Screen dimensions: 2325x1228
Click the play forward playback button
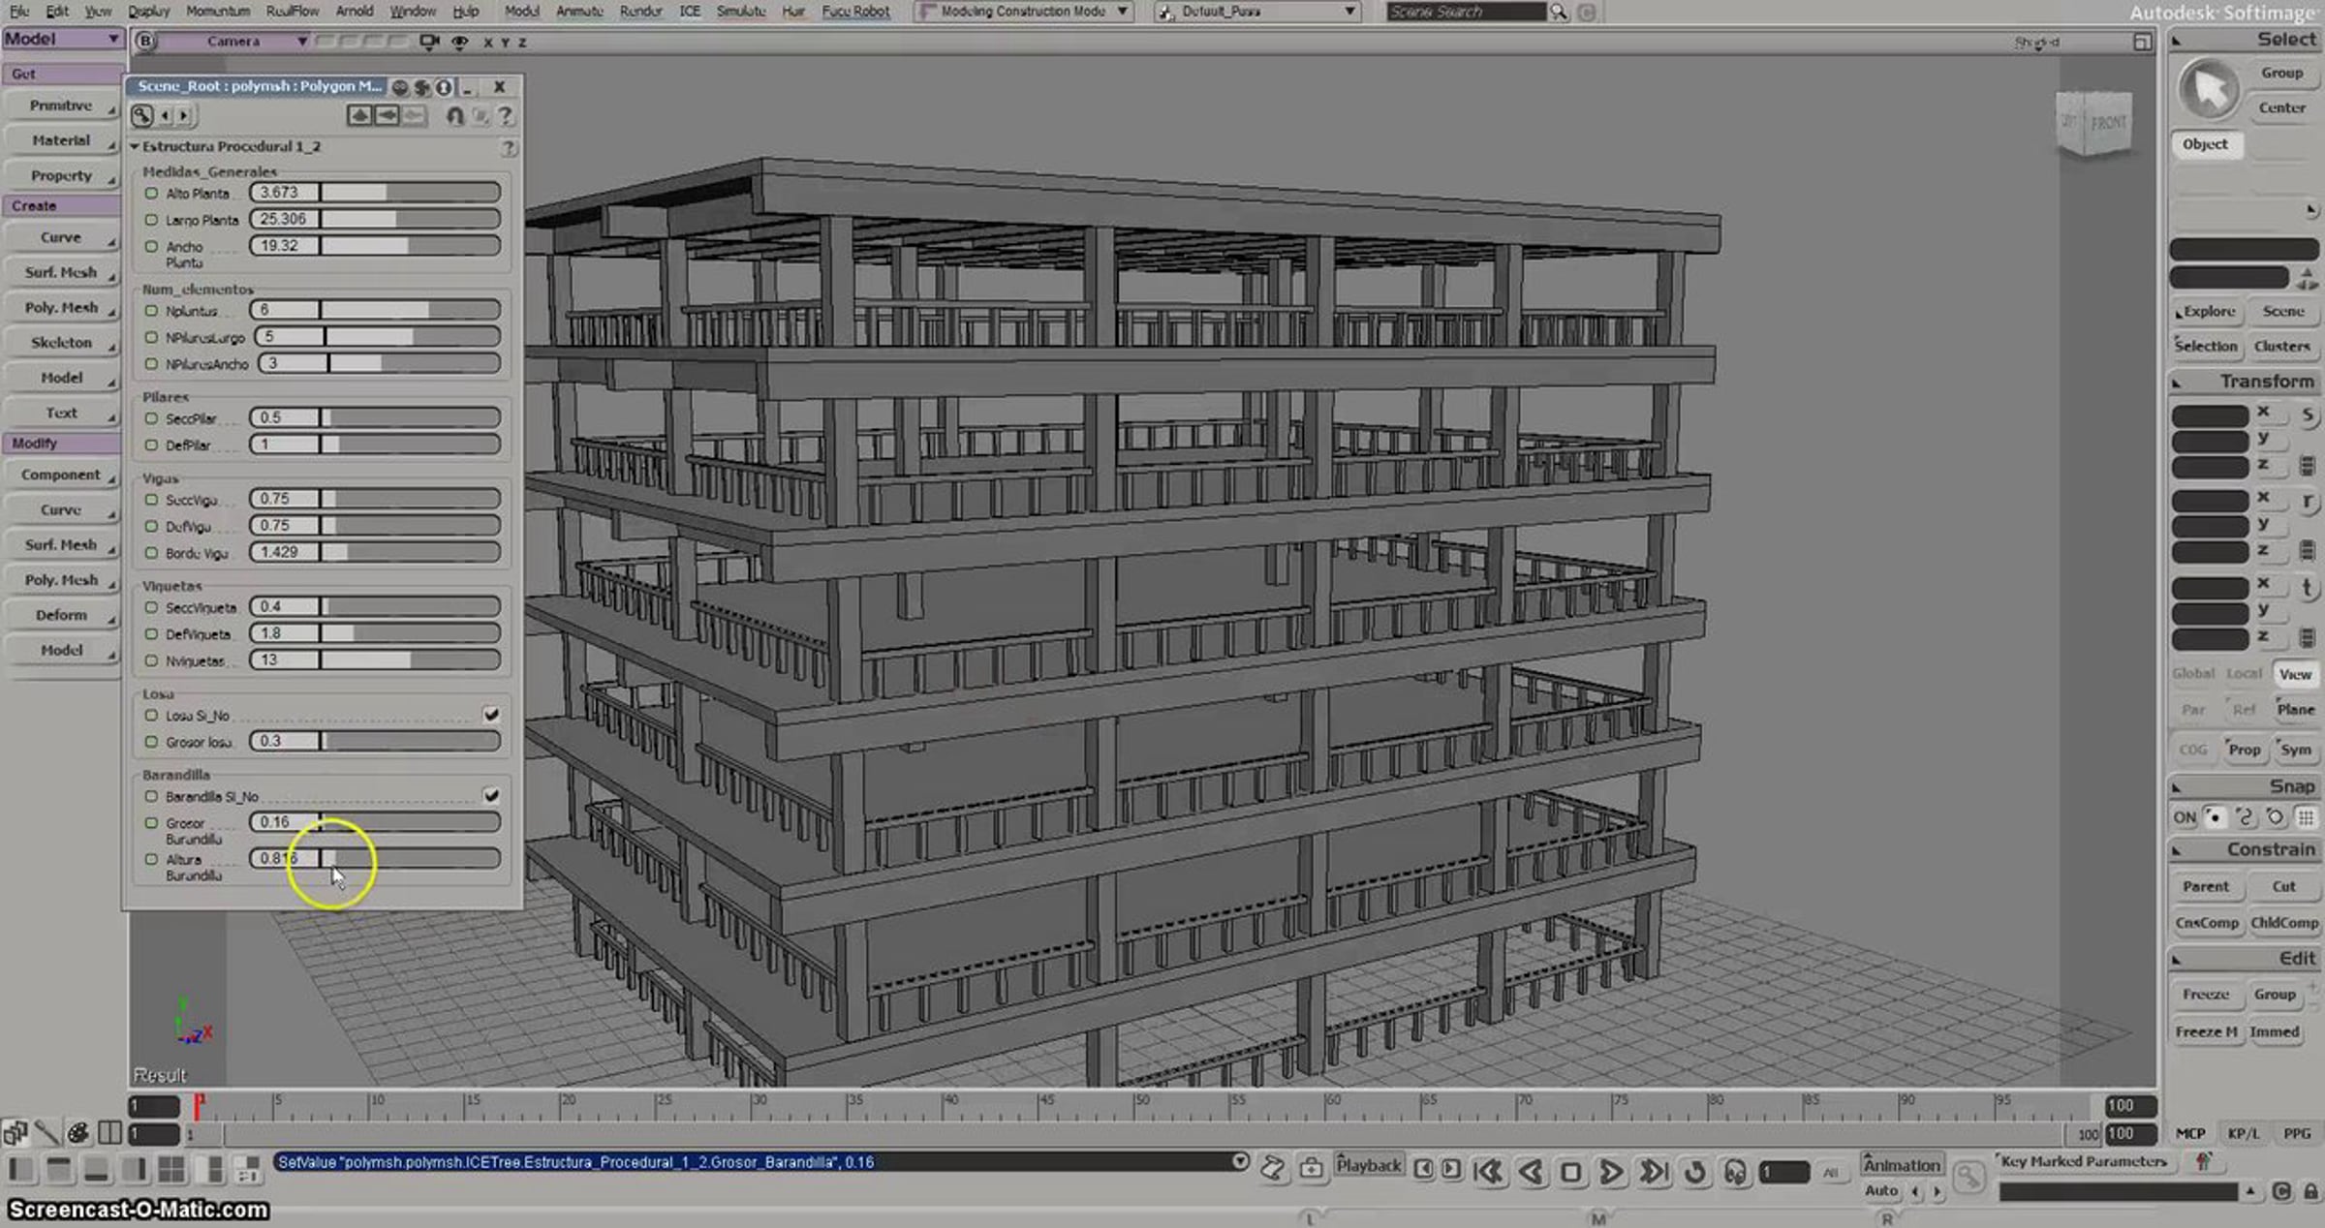tap(1611, 1173)
